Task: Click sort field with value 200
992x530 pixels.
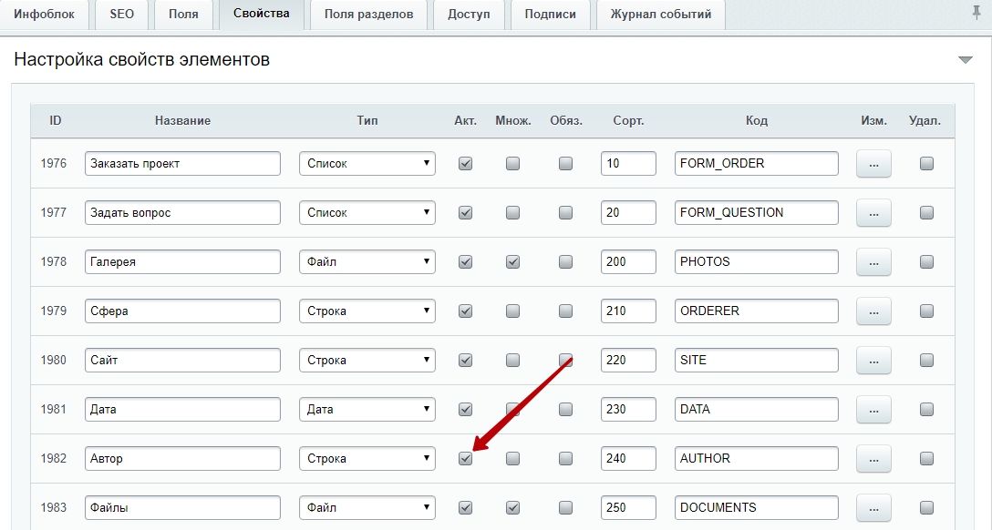Action: point(628,261)
